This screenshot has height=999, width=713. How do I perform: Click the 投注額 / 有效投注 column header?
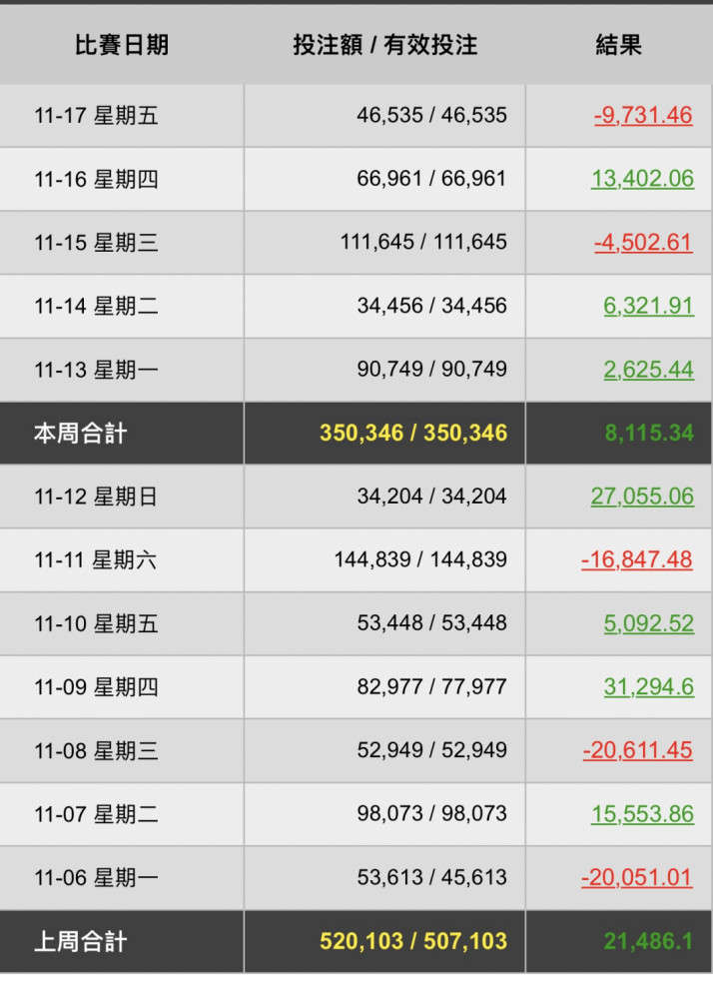(x=384, y=45)
